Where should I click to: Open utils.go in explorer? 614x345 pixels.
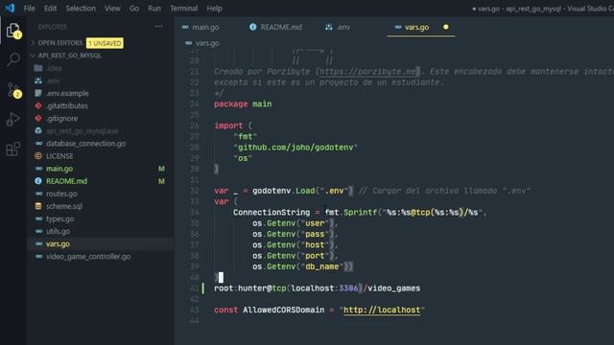58,231
